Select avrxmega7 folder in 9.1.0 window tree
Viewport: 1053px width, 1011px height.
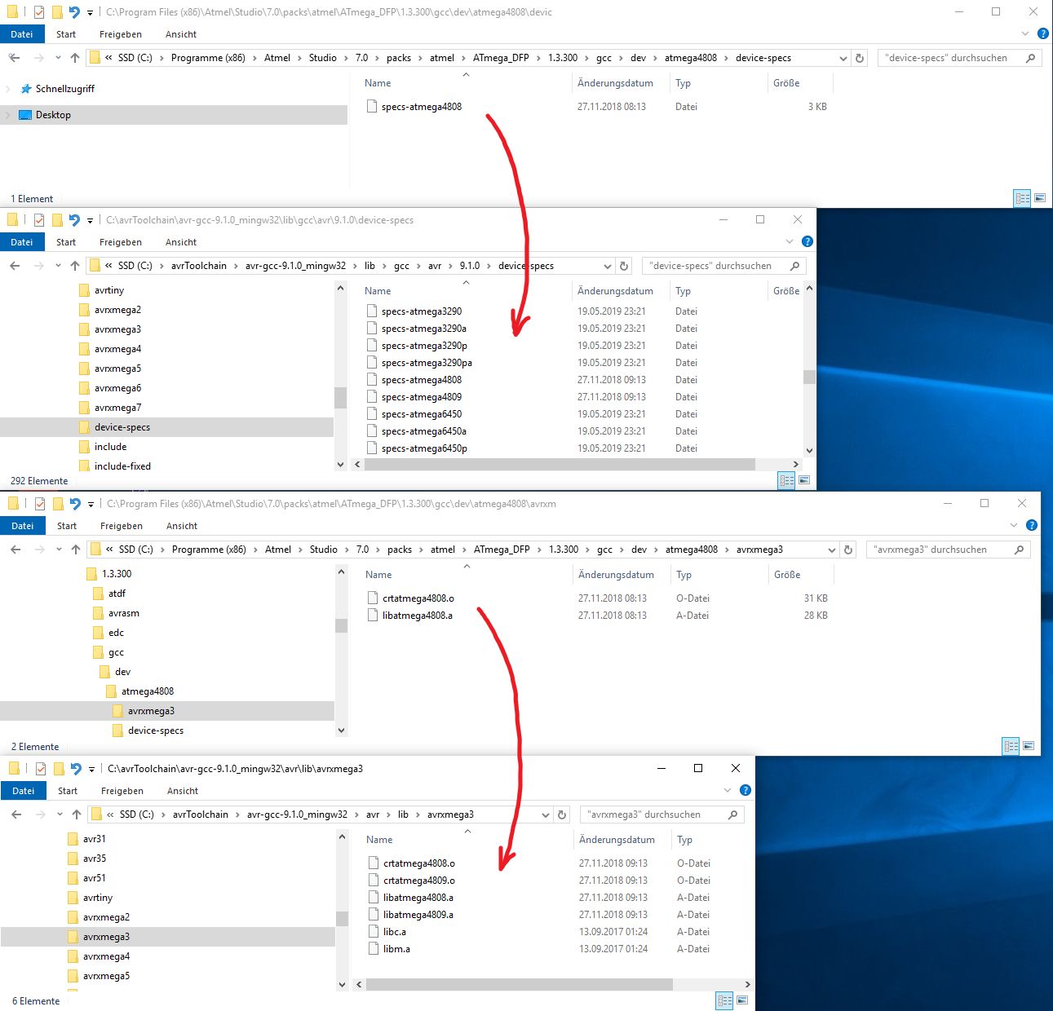(117, 408)
